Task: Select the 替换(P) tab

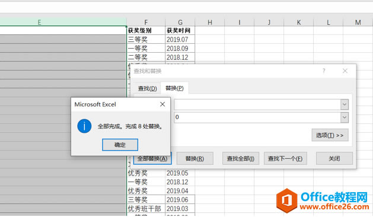Action: pos(174,88)
